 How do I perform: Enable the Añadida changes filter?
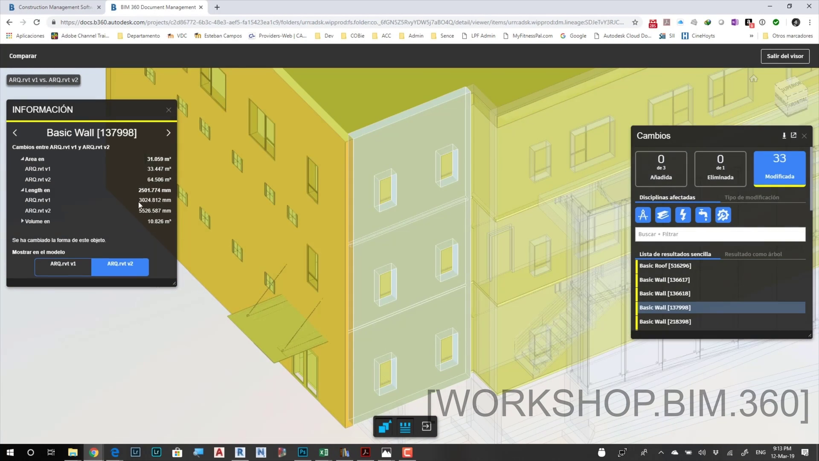pos(661,169)
